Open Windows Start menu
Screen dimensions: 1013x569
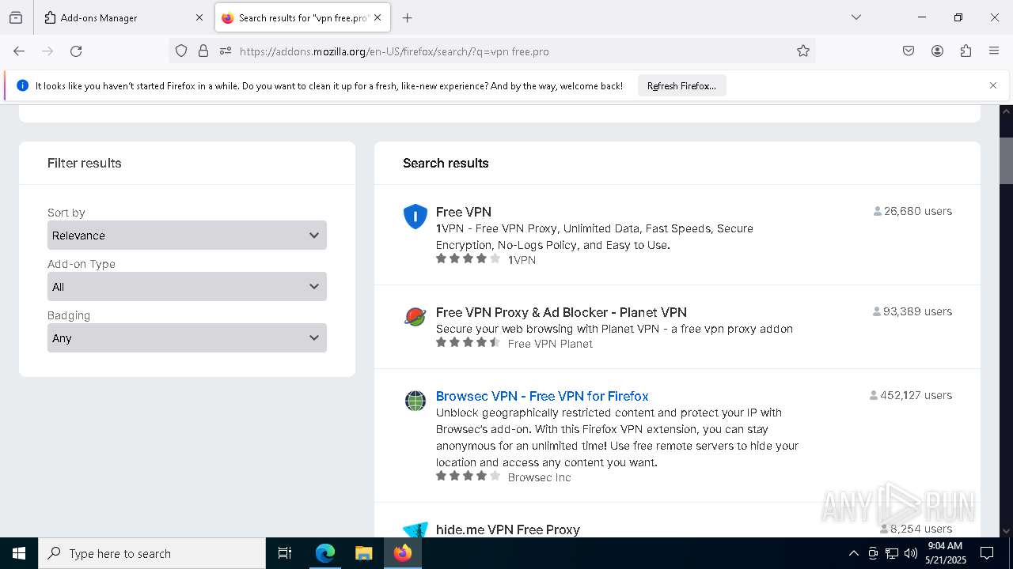(x=19, y=553)
